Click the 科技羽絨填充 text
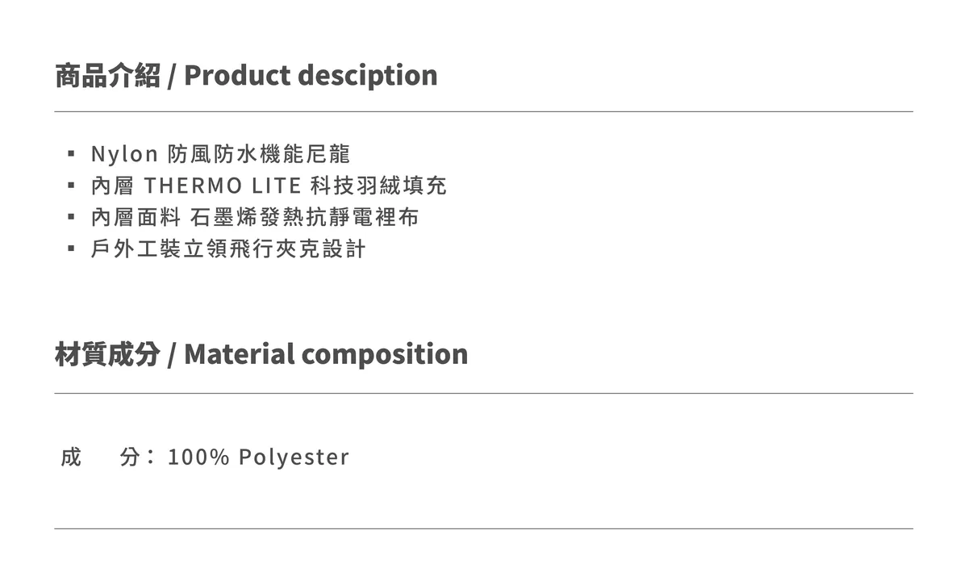 pyautogui.click(x=378, y=186)
